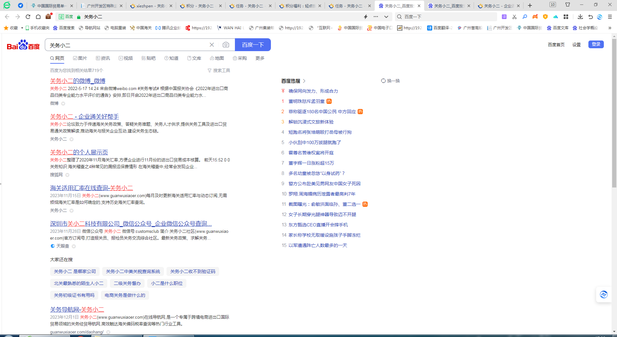This screenshot has width=617, height=337.
Task: Click the browser back arrow
Action: (x=7, y=17)
